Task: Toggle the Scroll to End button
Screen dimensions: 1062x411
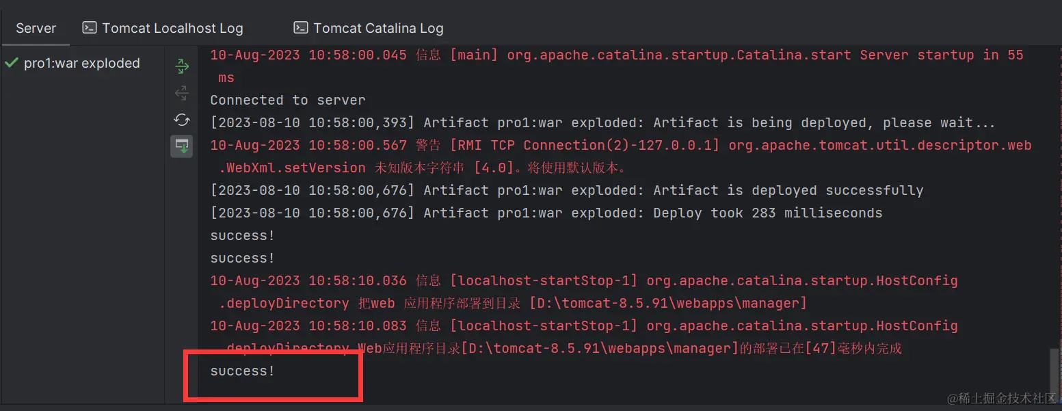Action: coord(182,146)
